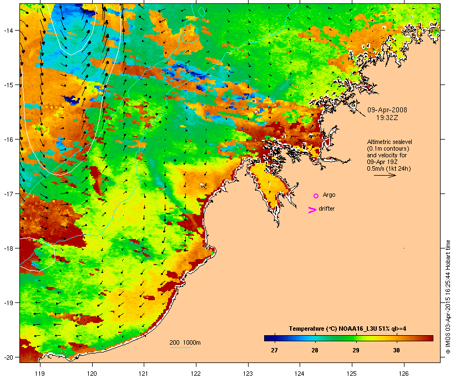455x378 pixels.
Task: Click the longitude axis label 121
Action: pyautogui.click(x=144, y=374)
